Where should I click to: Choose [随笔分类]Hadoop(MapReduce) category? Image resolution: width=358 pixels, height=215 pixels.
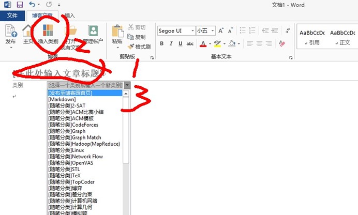point(85,144)
